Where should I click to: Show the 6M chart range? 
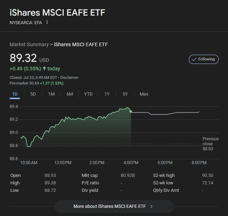[x=70, y=94]
